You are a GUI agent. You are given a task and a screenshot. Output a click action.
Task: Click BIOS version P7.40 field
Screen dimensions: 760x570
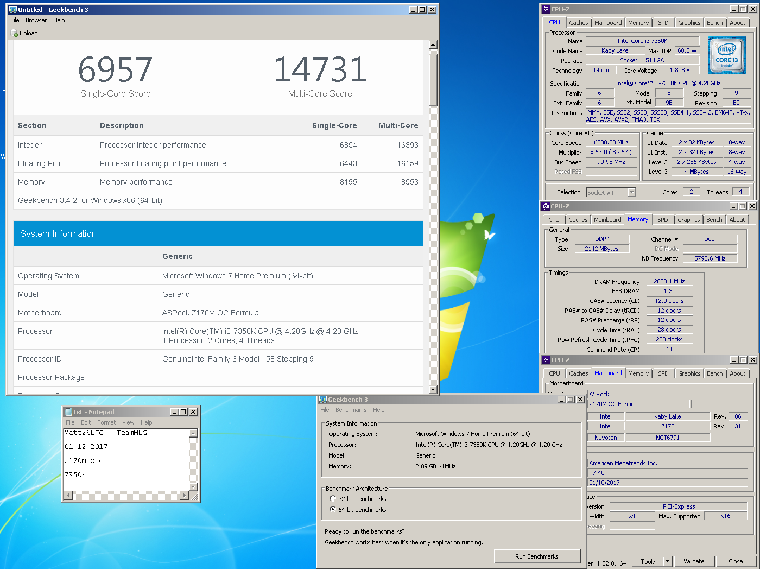[667, 473]
